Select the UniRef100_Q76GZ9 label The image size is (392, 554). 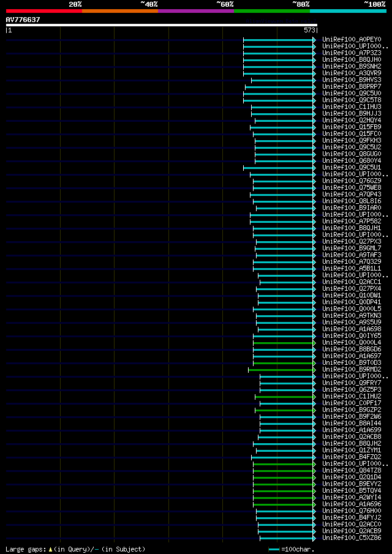pos(352,181)
